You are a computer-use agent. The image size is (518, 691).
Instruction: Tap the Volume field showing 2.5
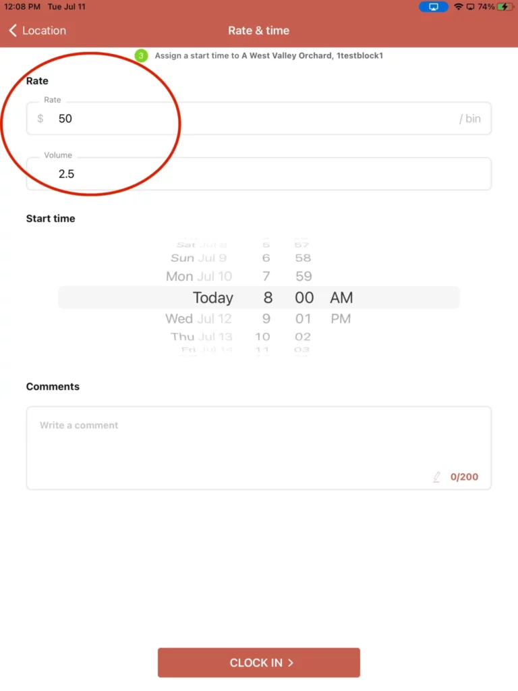(x=256, y=174)
